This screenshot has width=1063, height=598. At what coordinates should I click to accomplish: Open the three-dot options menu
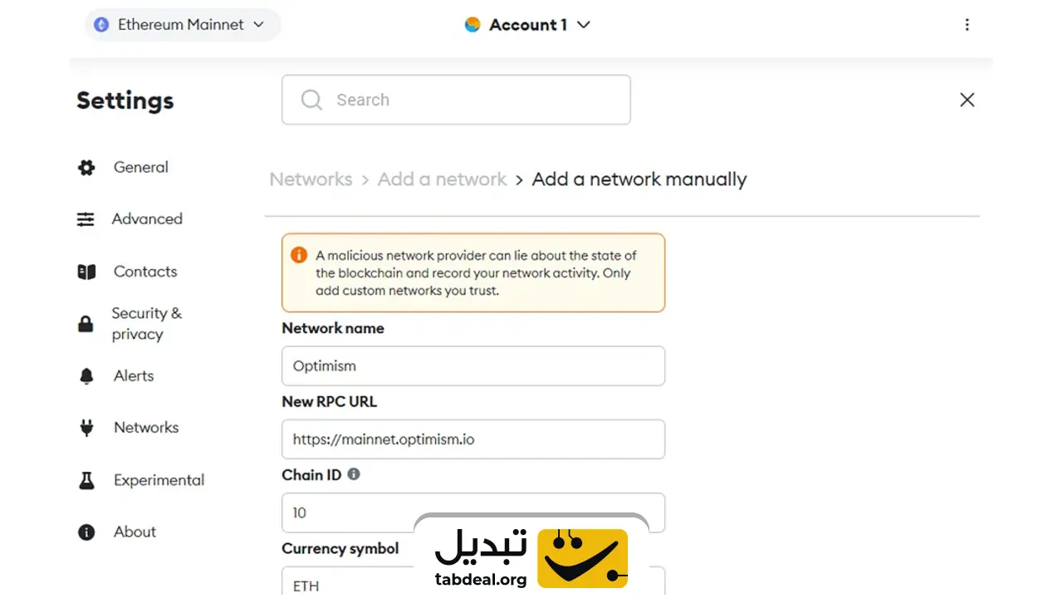pos(967,25)
